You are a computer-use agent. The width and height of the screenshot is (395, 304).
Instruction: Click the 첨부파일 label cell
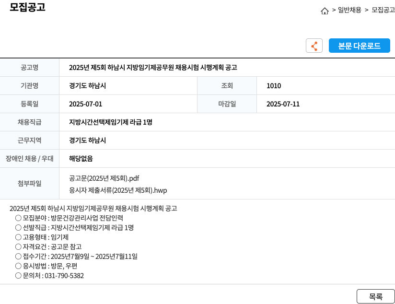[29, 184]
